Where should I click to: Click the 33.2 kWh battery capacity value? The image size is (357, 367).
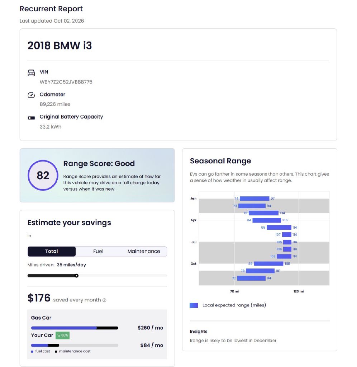51,127
